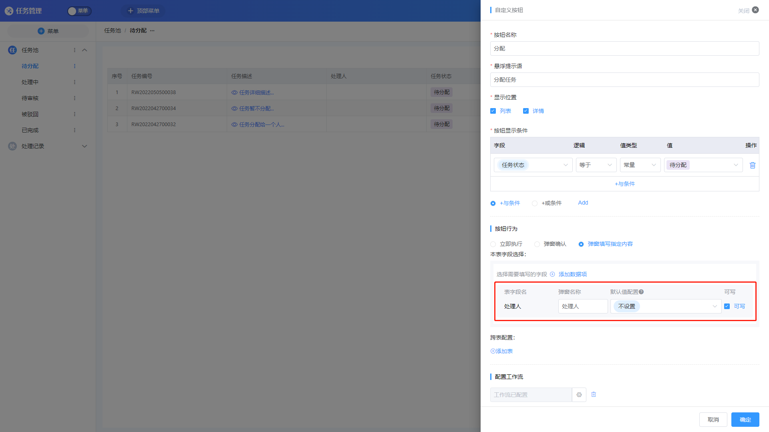Click the task management app logo icon
This screenshot has height=432, width=769.
[x=9, y=11]
